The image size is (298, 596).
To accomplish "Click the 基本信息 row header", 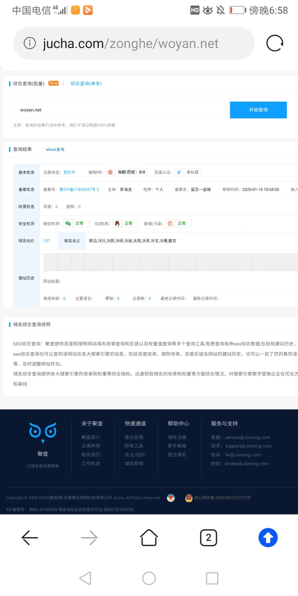I will pos(26,172).
